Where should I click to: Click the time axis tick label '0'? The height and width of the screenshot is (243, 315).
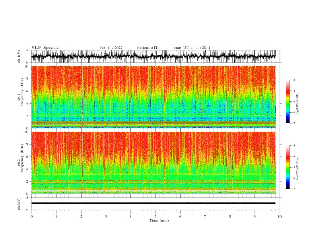31,216
